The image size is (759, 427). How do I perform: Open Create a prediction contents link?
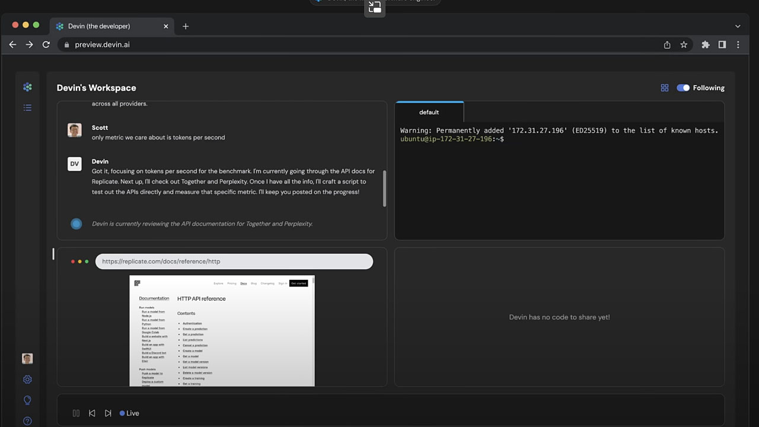(x=195, y=329)
